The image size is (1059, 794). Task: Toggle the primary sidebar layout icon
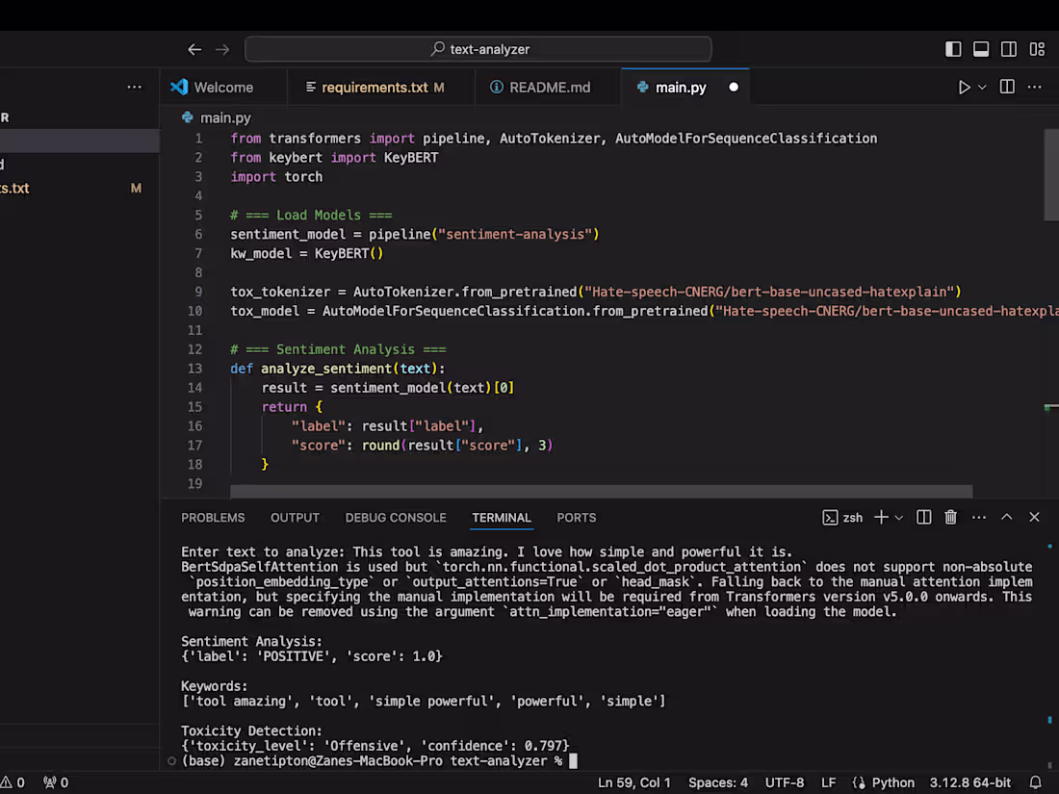point(953,48)
